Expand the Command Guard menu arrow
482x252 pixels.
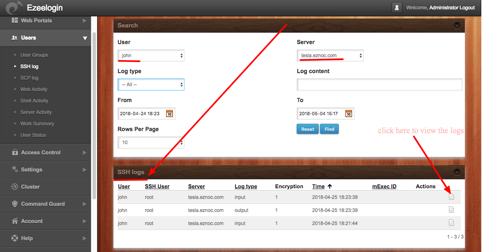pos(84,204)
